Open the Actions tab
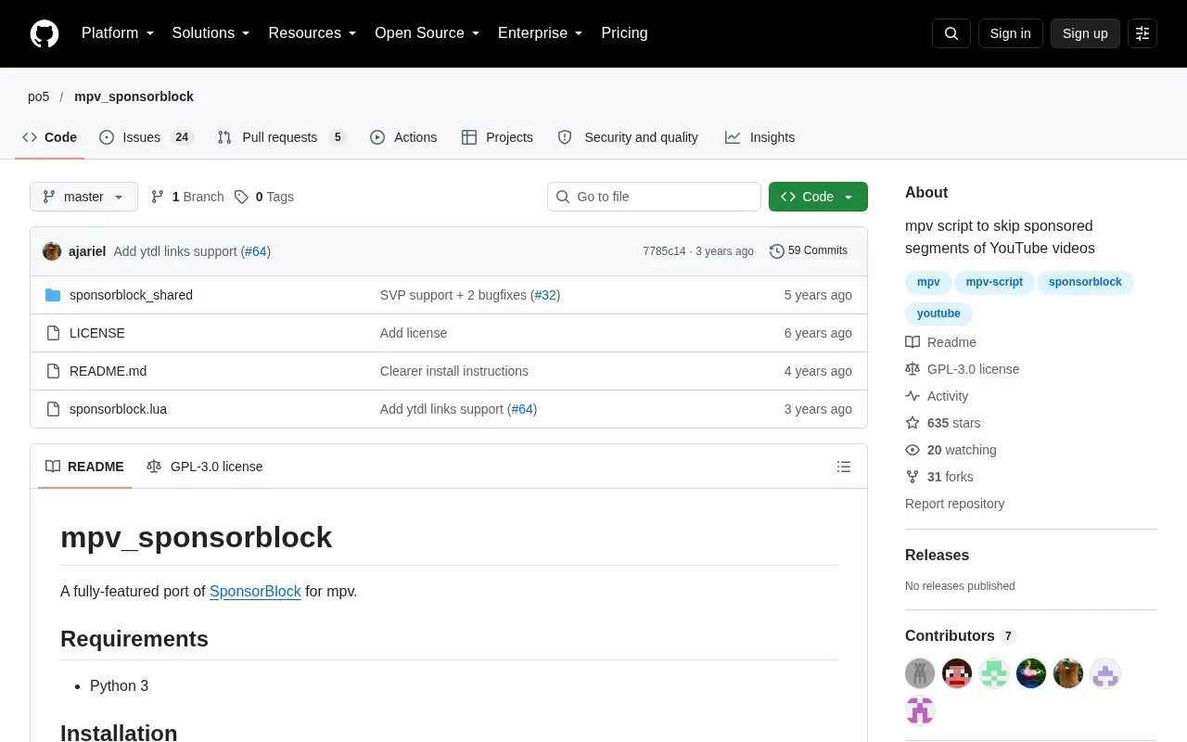1187x742 pixels. click(x=403, y=137)
